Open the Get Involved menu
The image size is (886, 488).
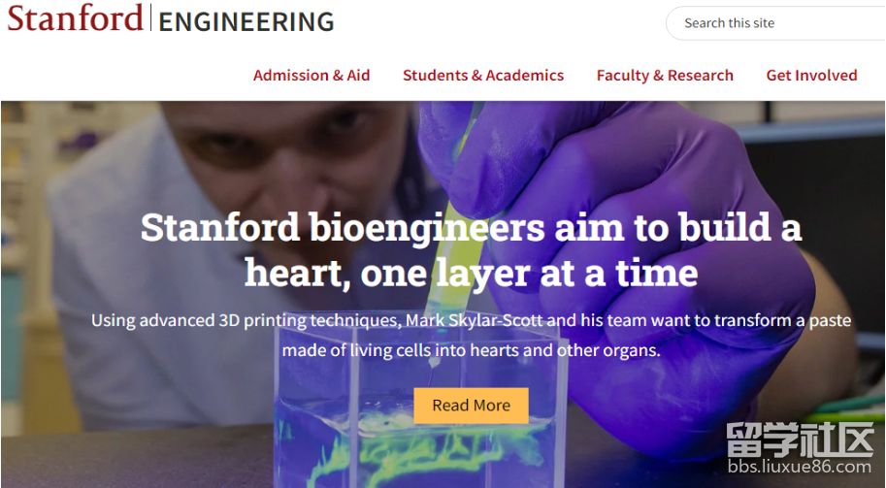811,75
